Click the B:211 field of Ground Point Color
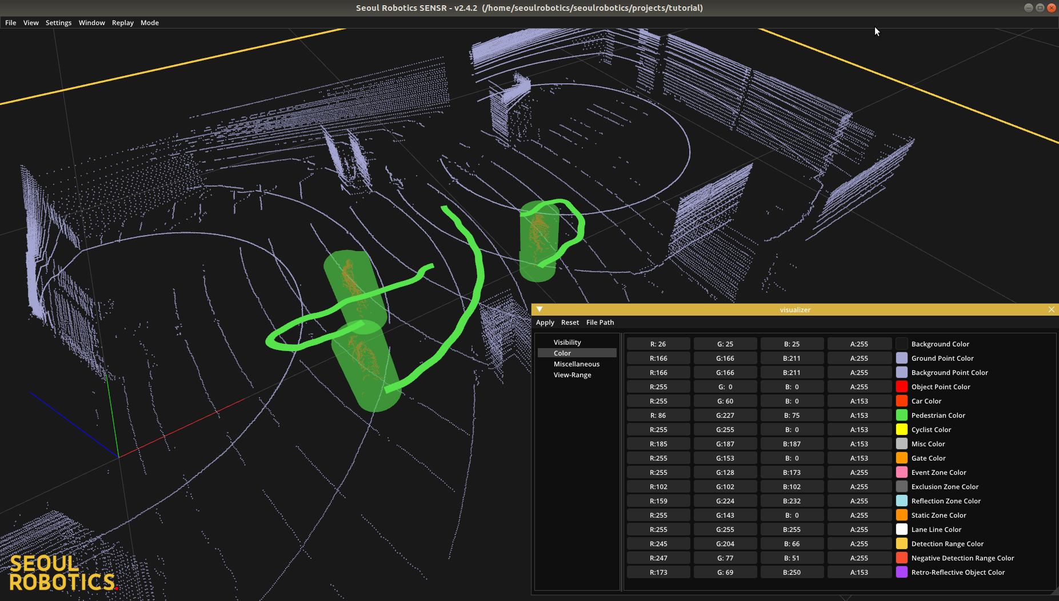 (792, 358)
